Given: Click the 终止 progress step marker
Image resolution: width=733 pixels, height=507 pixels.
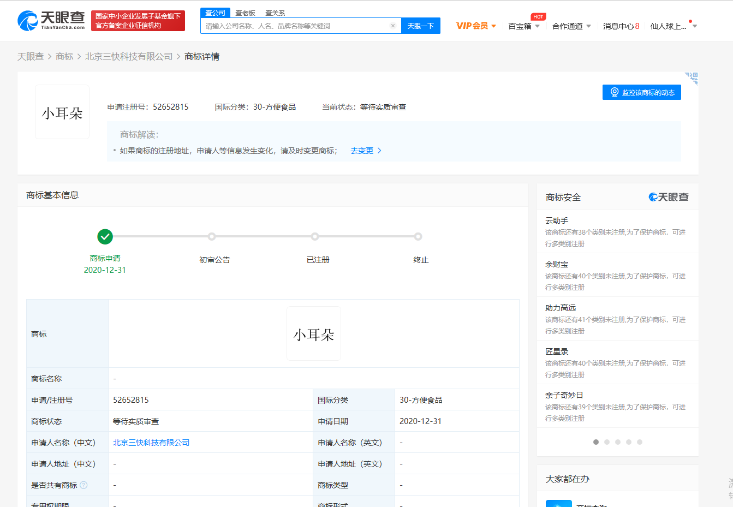Looking at the screenshot, I should pyautogui.click(x=418, y=236).
